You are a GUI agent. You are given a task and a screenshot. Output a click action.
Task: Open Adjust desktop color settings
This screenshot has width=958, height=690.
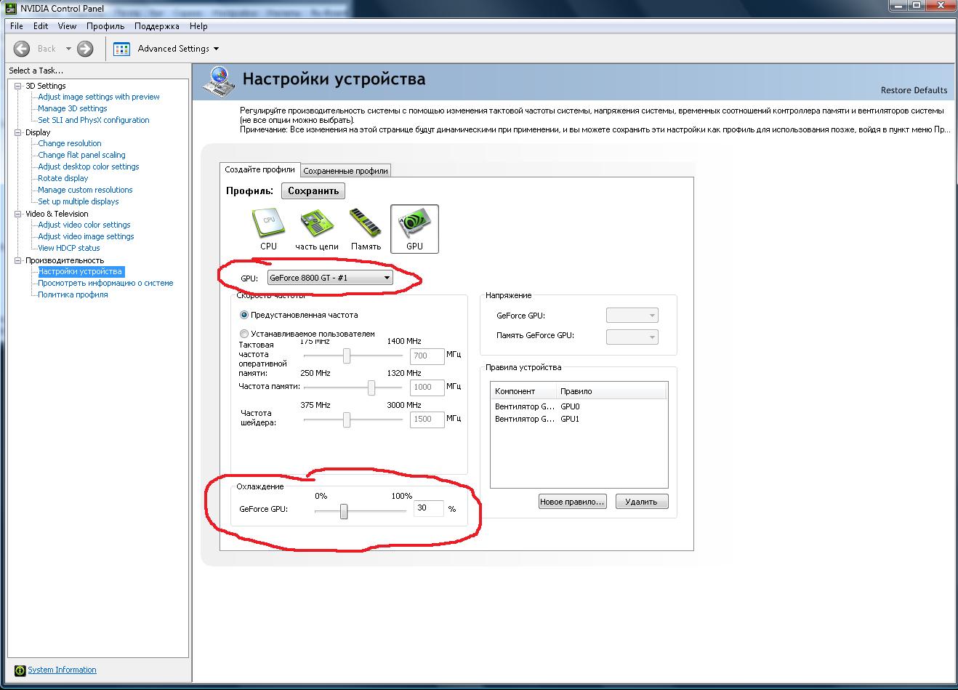pos(89,167)
